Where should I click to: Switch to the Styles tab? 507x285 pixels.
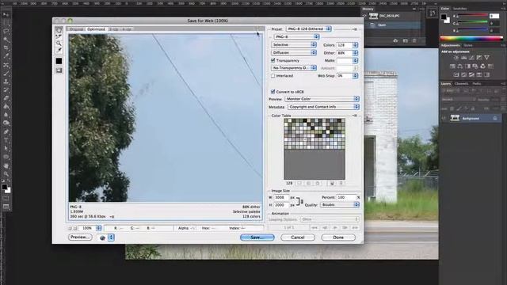[468, 46]
